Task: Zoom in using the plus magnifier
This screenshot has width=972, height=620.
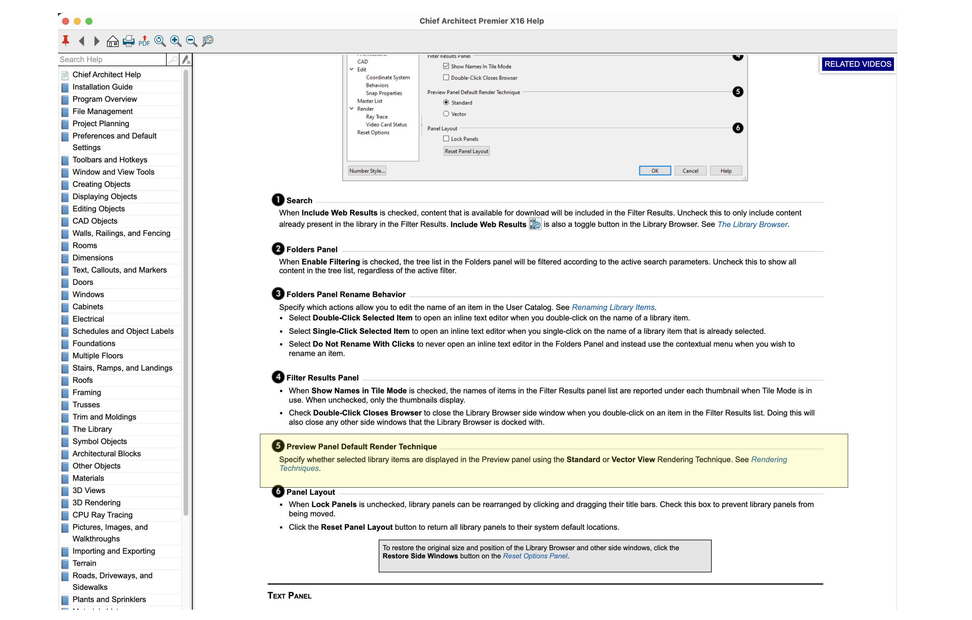Action: pos(176,41)
